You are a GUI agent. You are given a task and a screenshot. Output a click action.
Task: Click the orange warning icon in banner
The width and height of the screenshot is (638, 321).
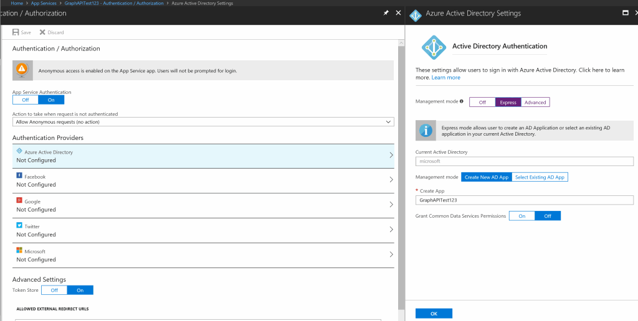[22, 70]
